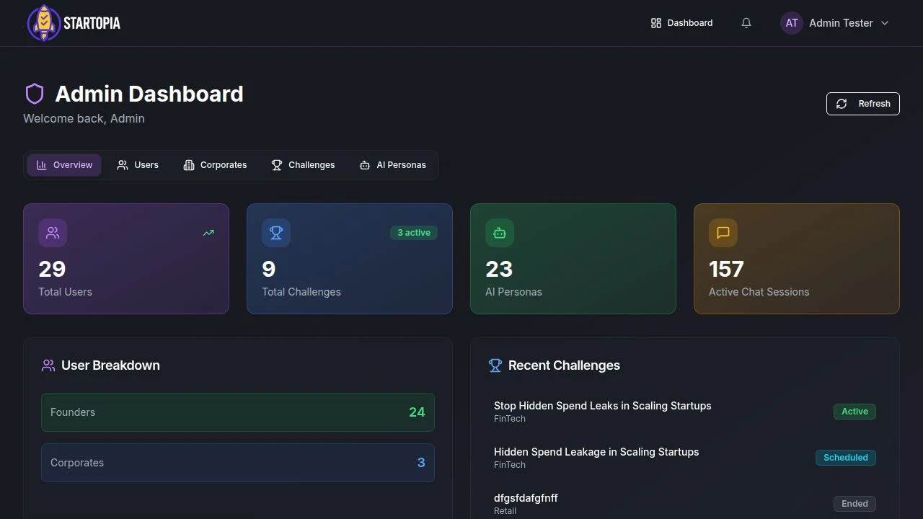Click the Scheduled status badge

[x=846, y=458]
